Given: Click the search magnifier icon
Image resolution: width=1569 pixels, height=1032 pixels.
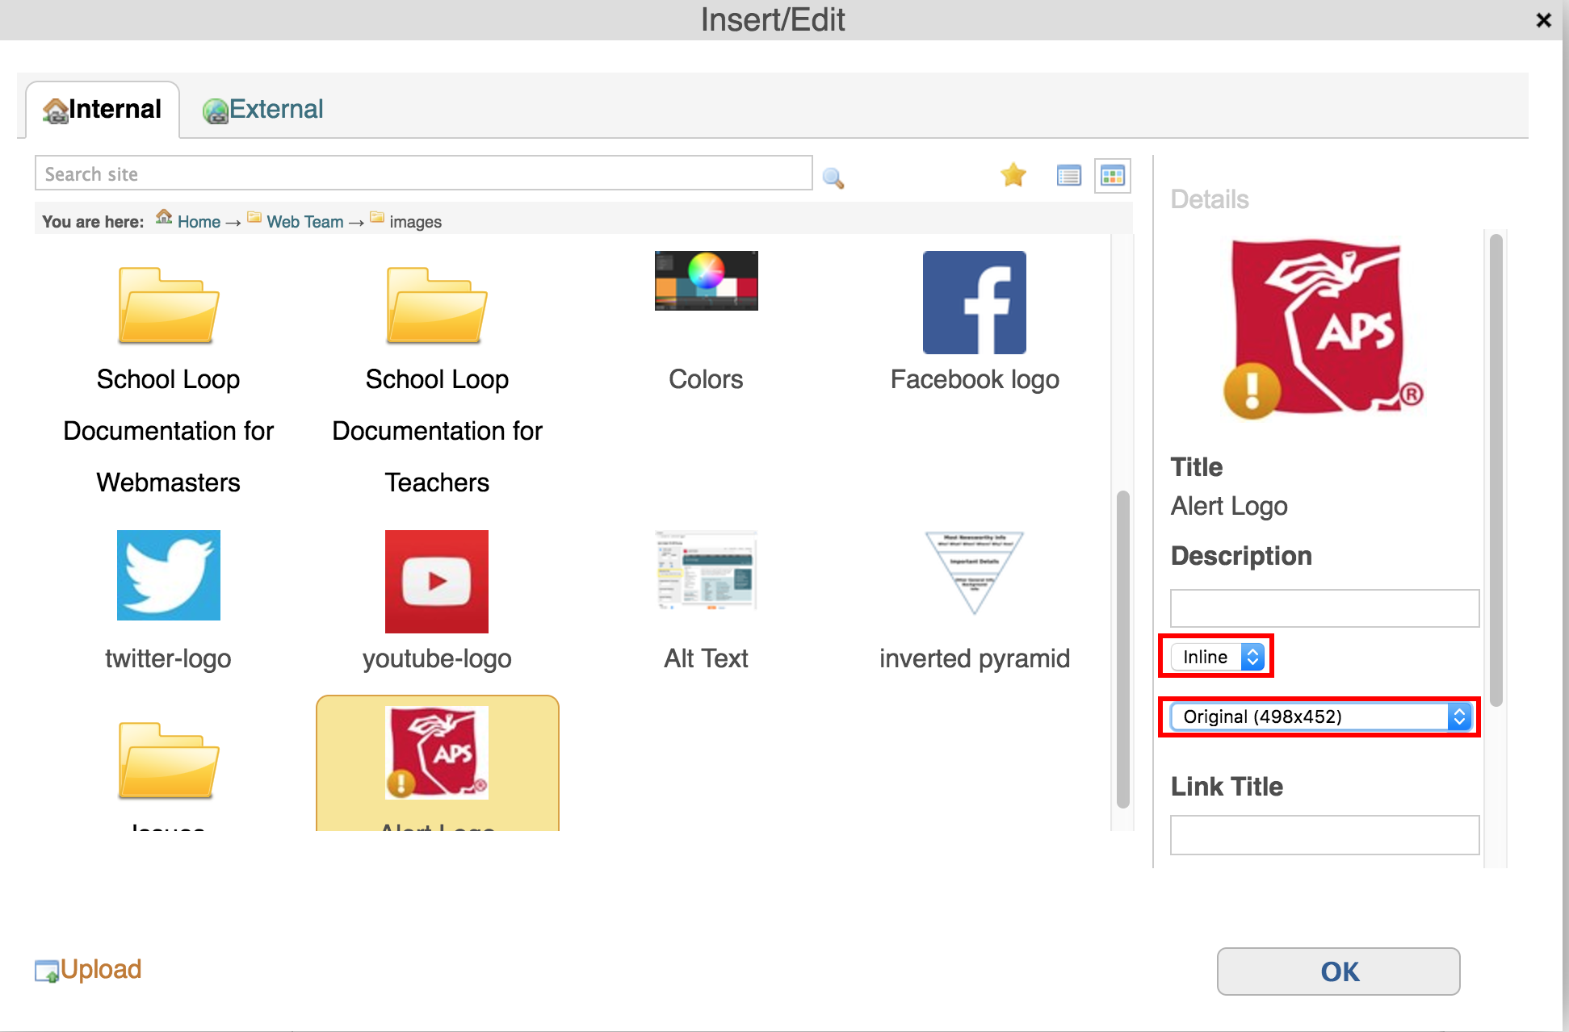Looking at the screenshot, I should coord(833,178).
